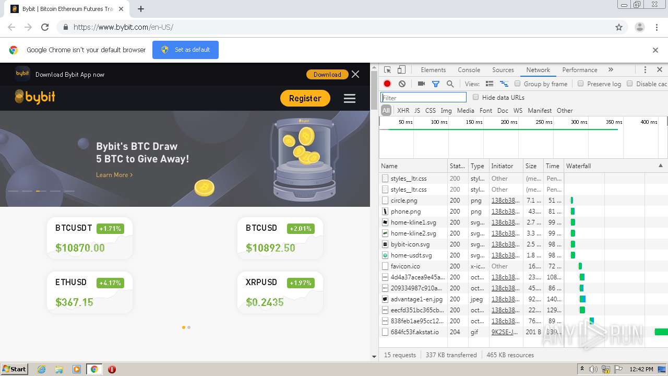This screenshot has width=668, height=376.
Task: Switch to the Performance tab
Action: (x=580, y=70)
